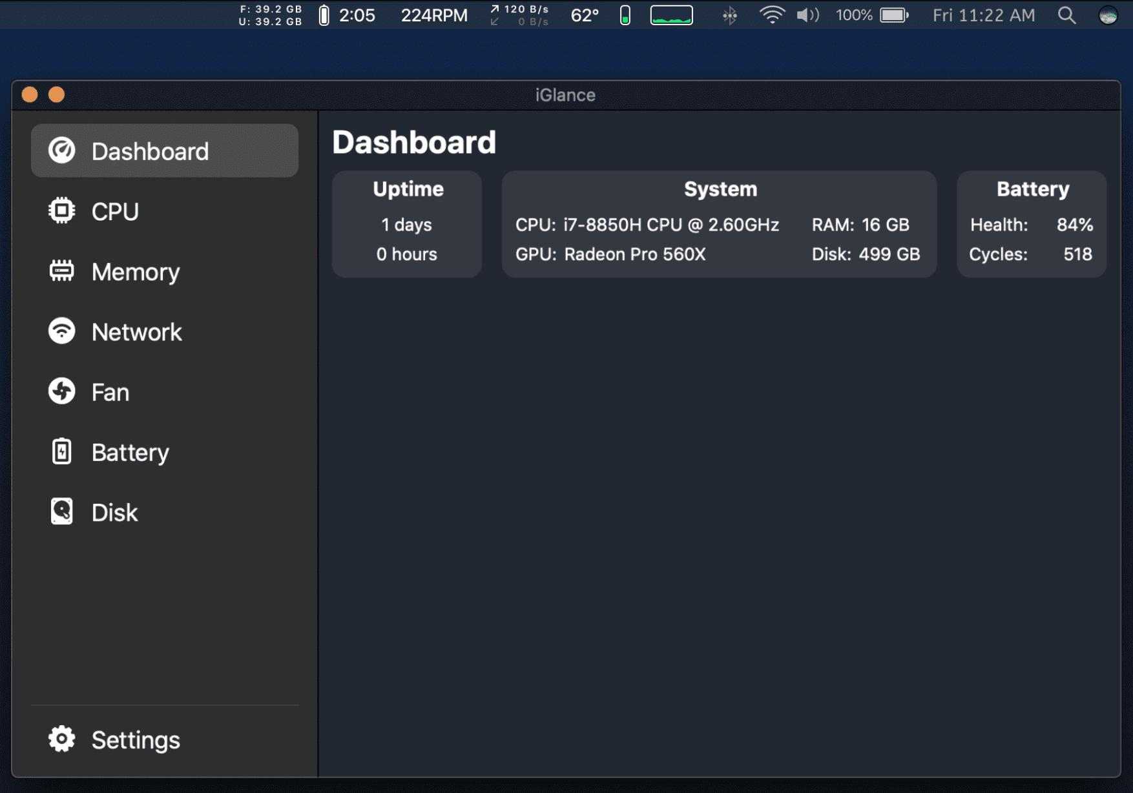Click the Settings gear icon
The image size is (1133, 793).
[x=62, y=739]
